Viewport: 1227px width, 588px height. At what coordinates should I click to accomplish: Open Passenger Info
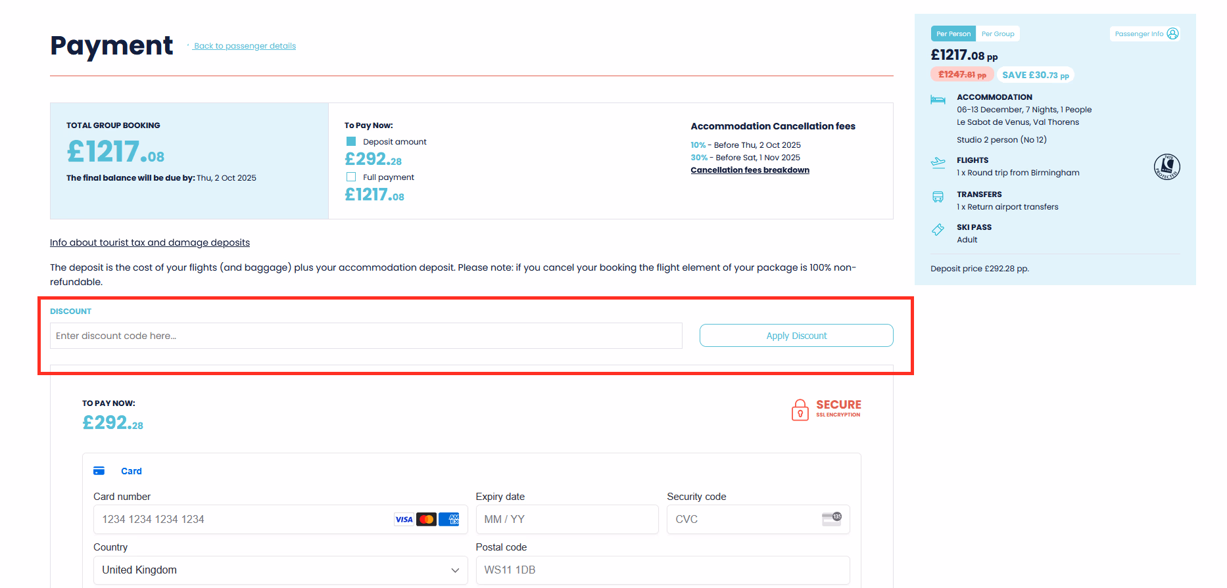(x=1145, y=34)
